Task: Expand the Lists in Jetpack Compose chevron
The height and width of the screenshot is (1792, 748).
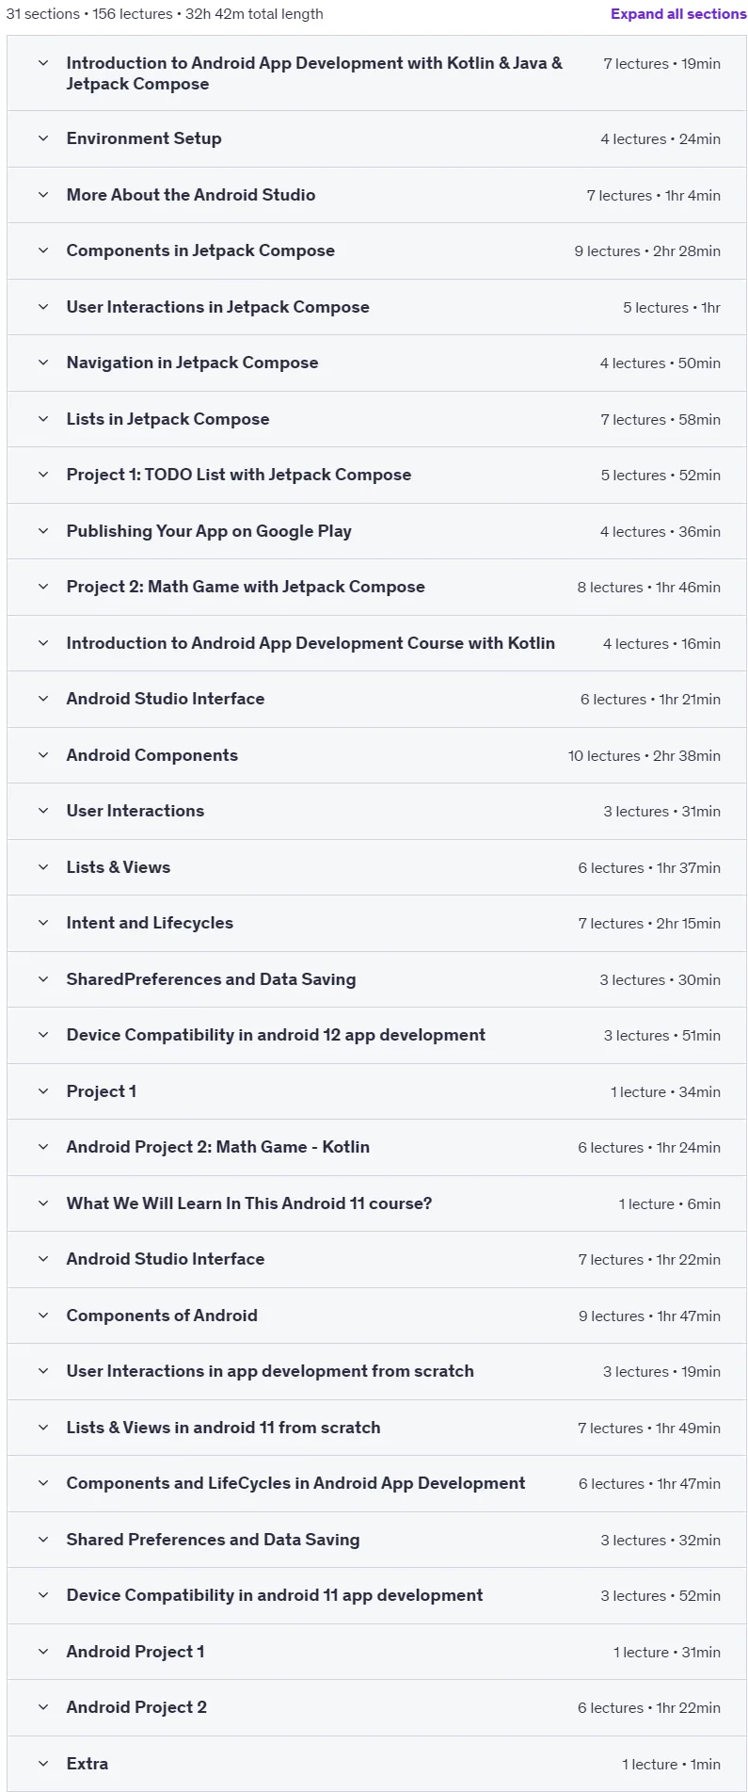Action: coord(43,419)
